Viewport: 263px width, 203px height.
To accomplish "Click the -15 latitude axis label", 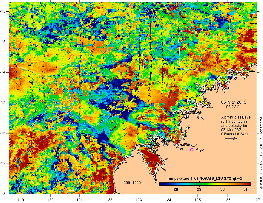I will click(3, 103).
